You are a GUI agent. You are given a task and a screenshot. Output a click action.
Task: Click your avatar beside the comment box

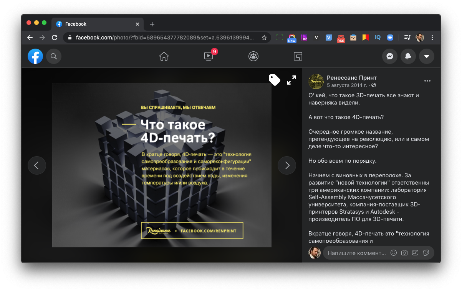tap(315, 253)
